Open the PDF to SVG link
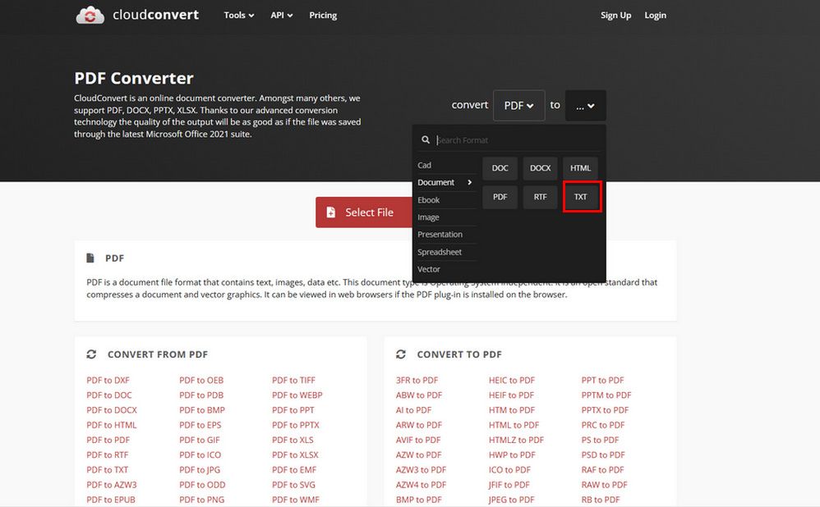 pos(293,485)
